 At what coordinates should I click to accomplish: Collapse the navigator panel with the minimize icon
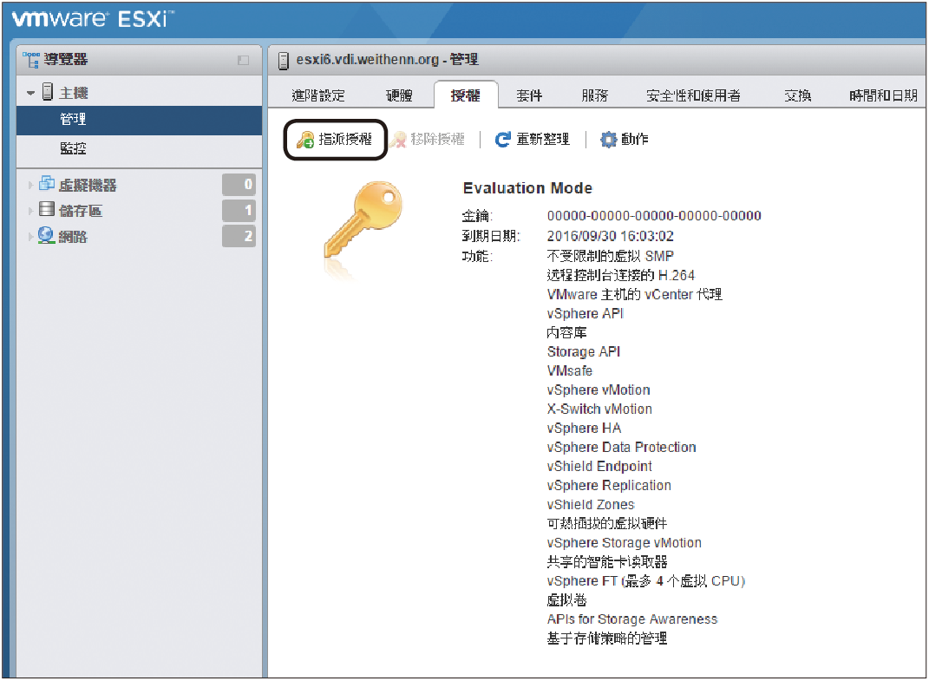(243, 60)
